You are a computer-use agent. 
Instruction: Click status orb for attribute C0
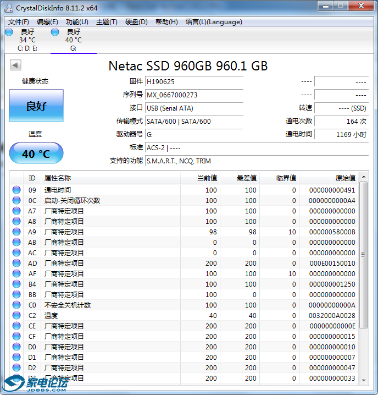(x=16, y=305)
